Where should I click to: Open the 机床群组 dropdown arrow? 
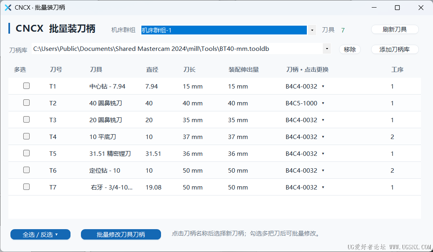point(312,30)
